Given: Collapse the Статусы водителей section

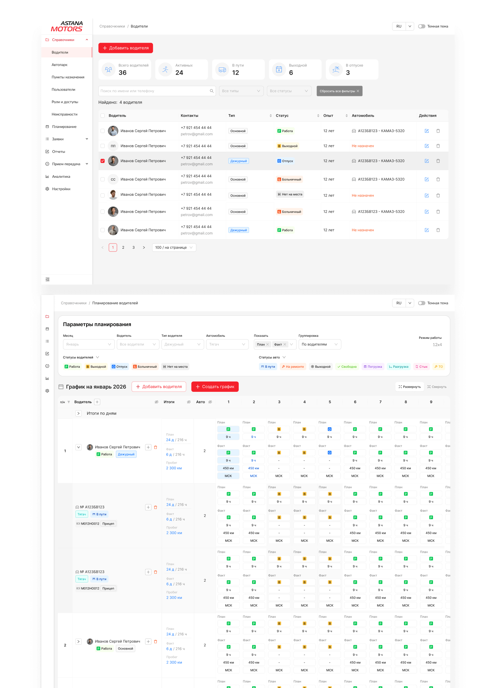Looking at the screenshot, I should (x=97, y=357).
